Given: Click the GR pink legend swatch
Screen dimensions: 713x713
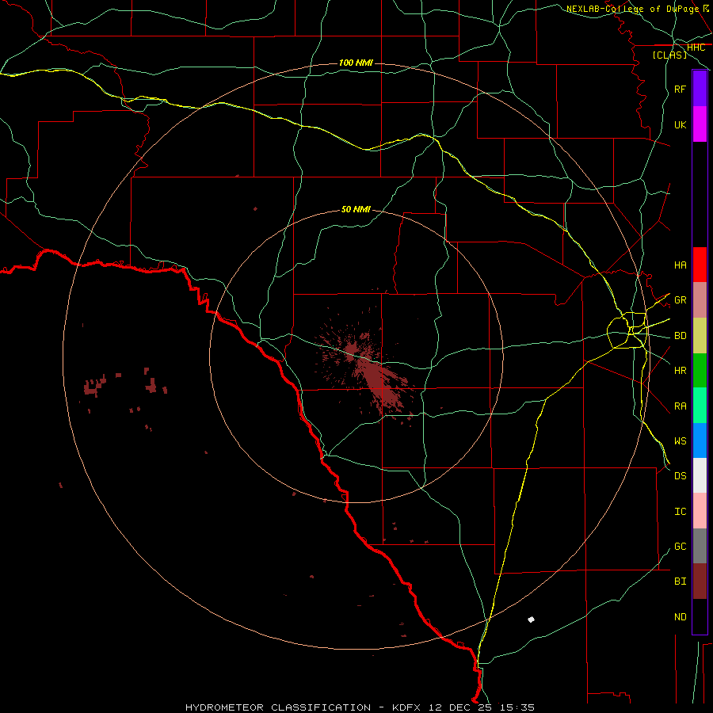Looking at the screenshot, I should 700,300.
